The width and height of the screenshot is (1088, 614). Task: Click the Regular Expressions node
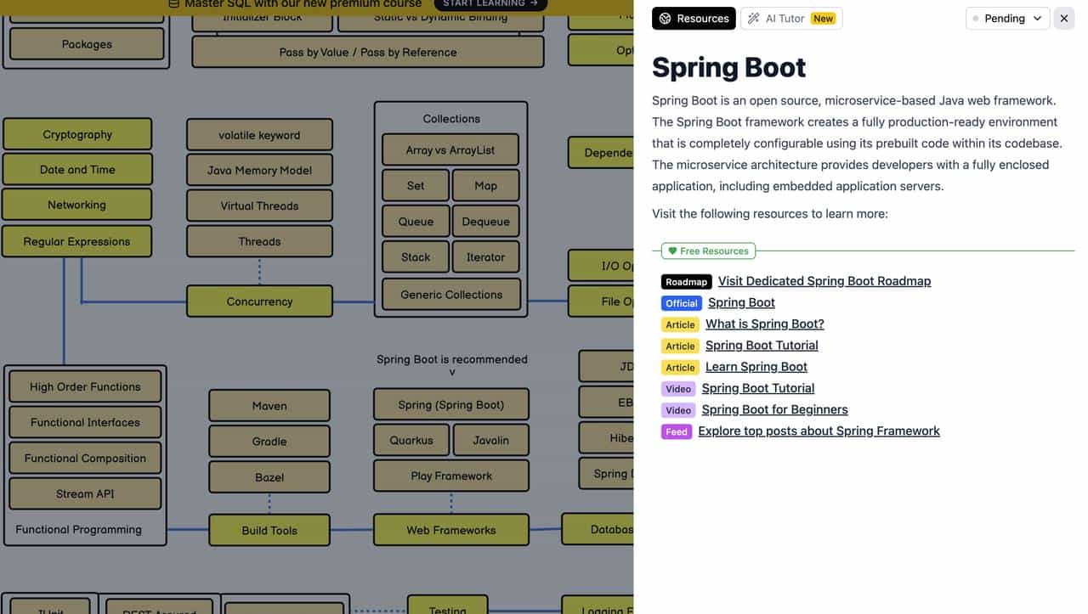(76, 241)
